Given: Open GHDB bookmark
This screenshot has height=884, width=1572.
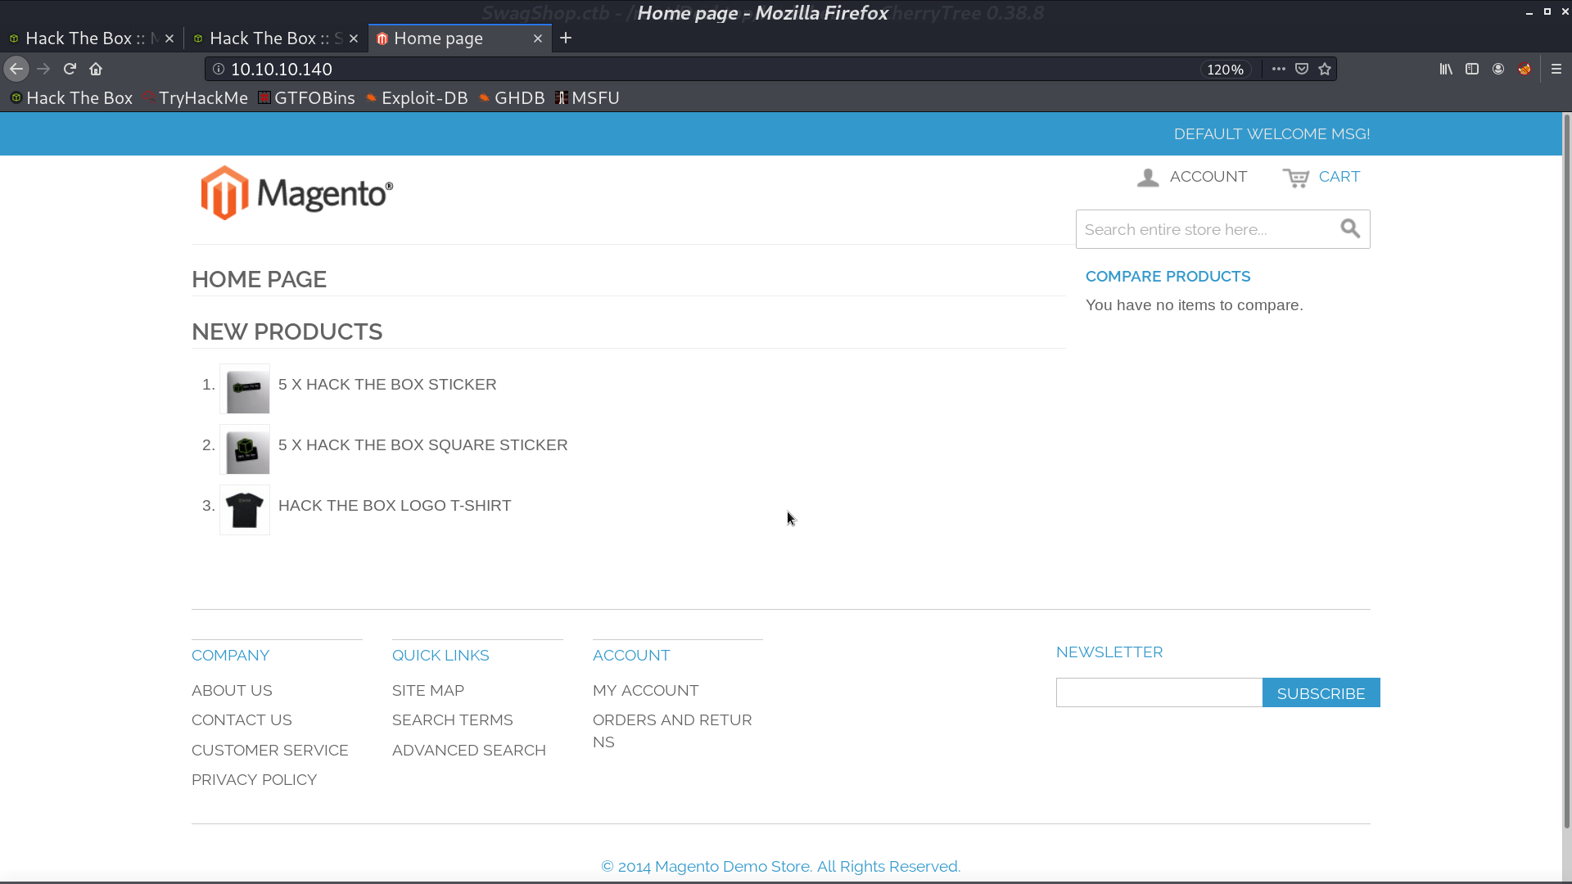Looking at the screenshot, I should [x=512, y=98].
